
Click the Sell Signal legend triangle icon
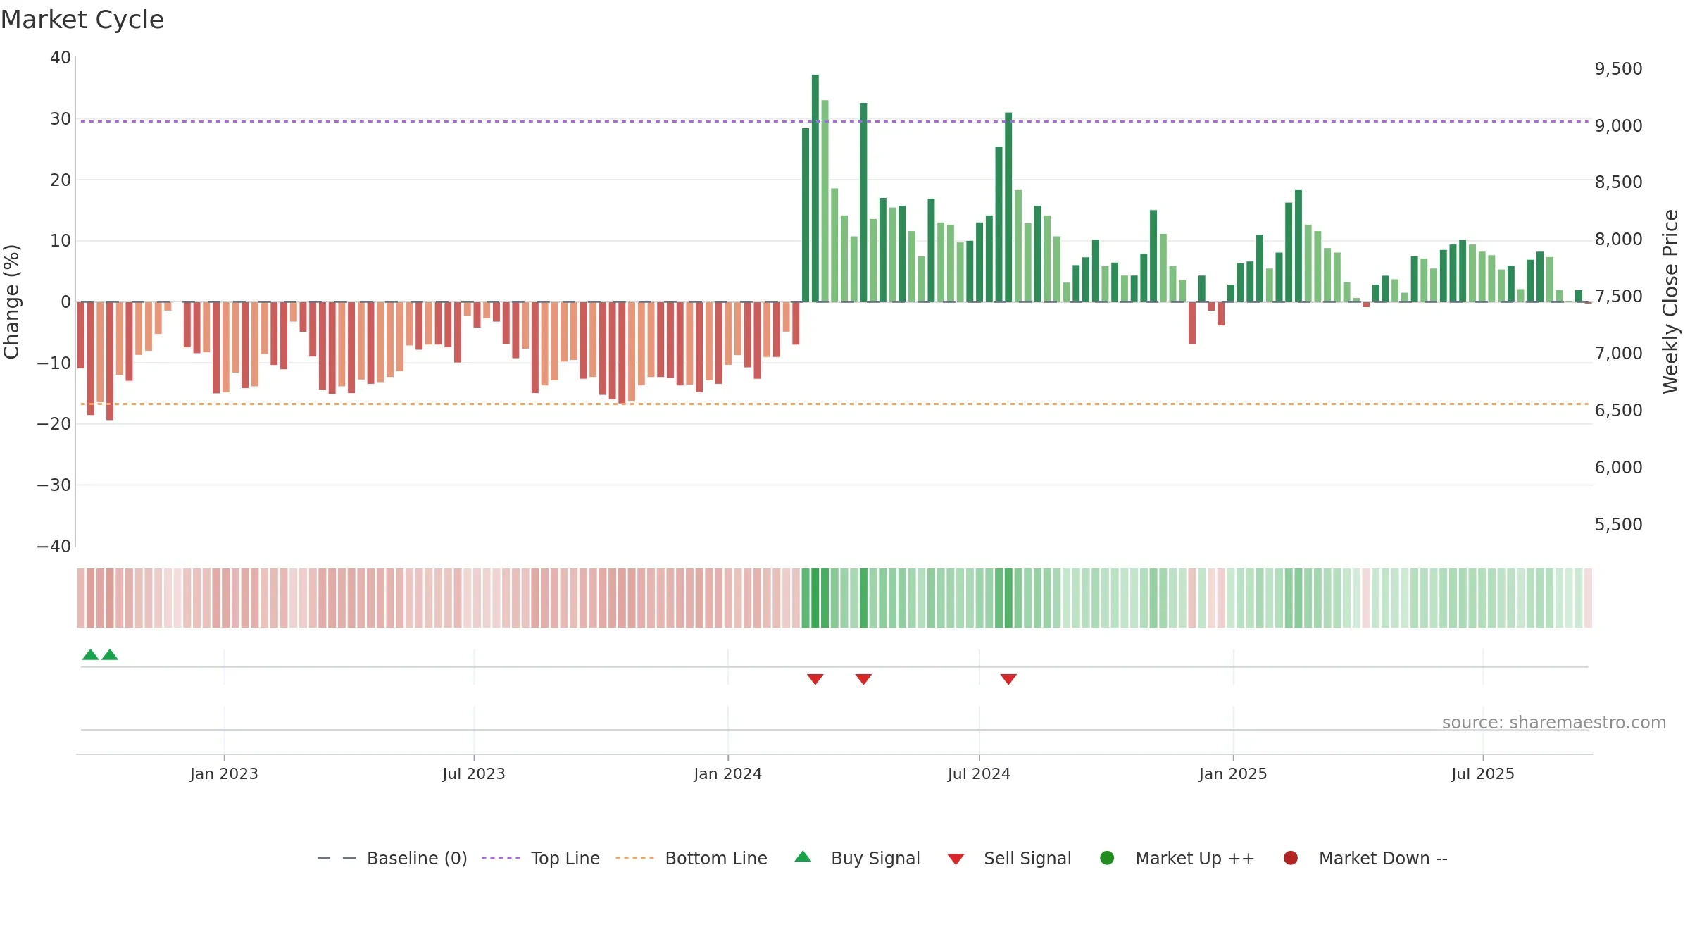tap(956, 859)
